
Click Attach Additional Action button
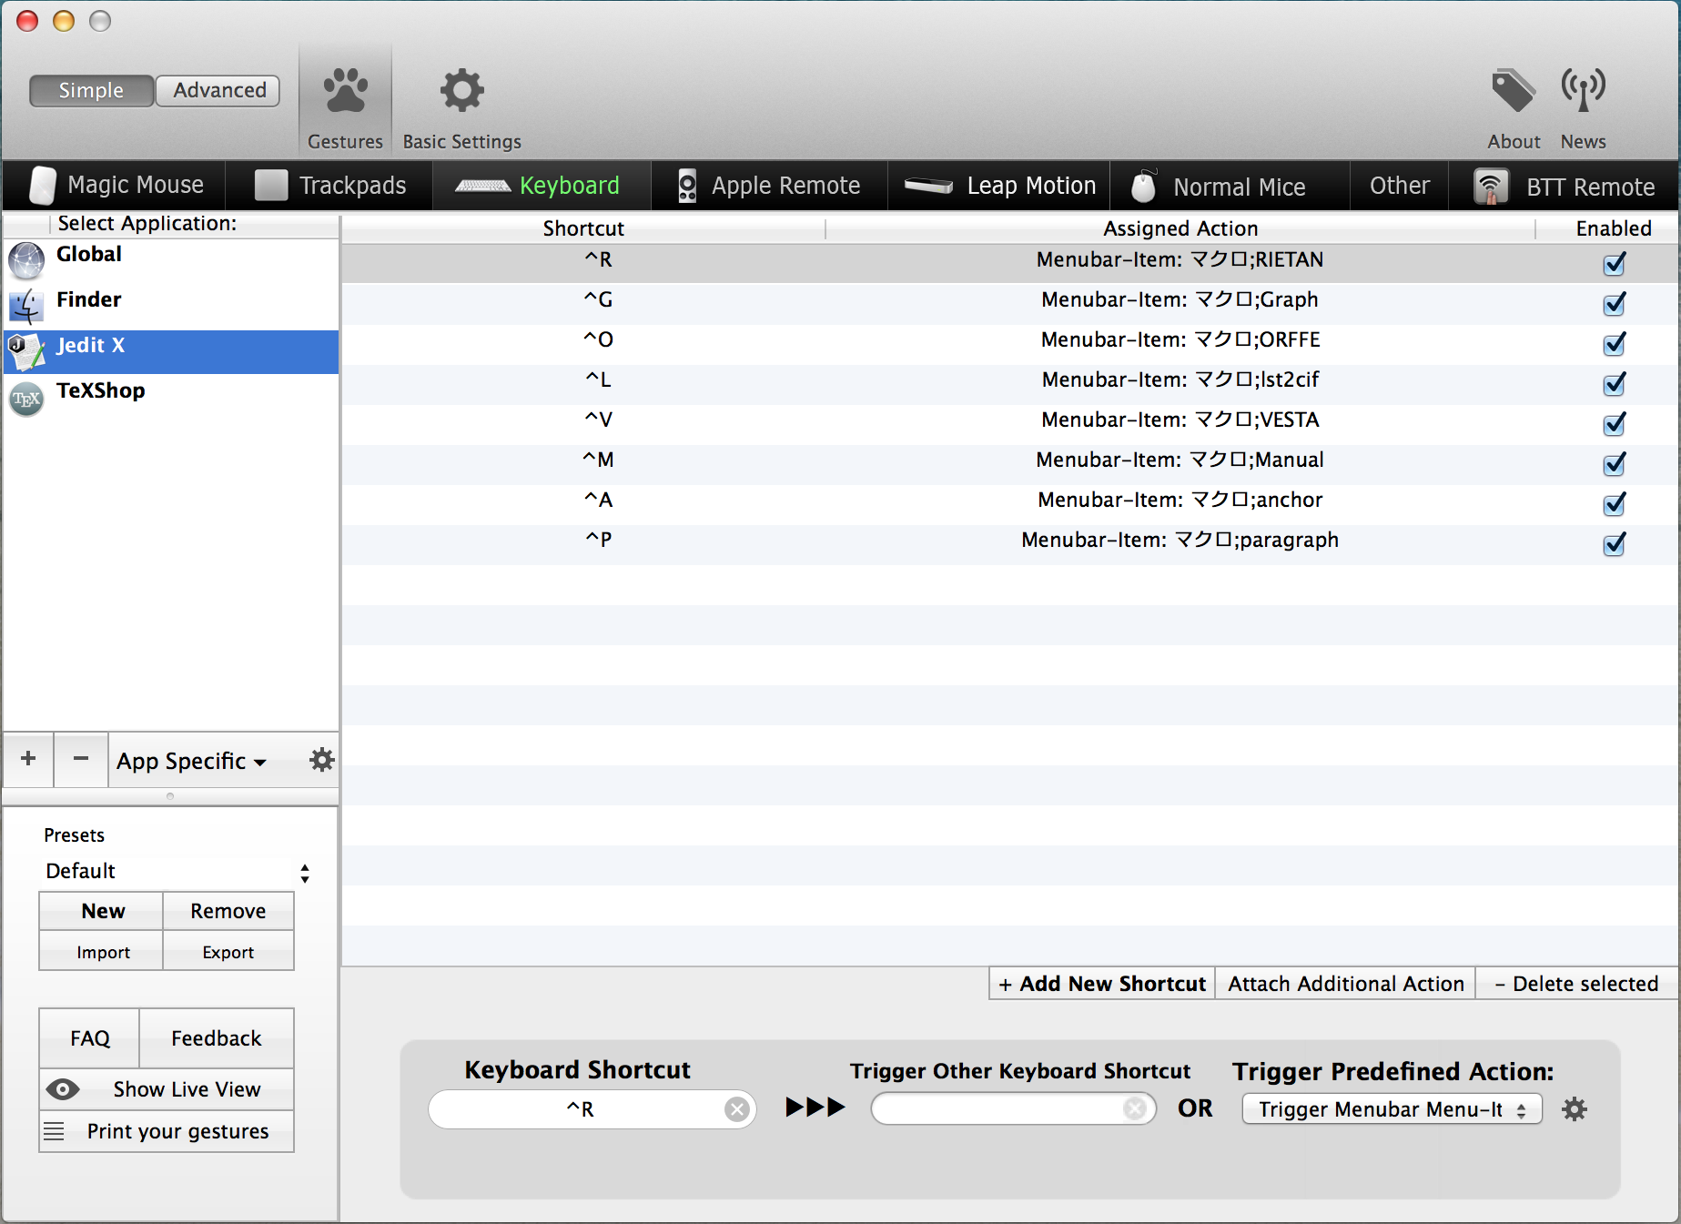tap(1345, 984)
